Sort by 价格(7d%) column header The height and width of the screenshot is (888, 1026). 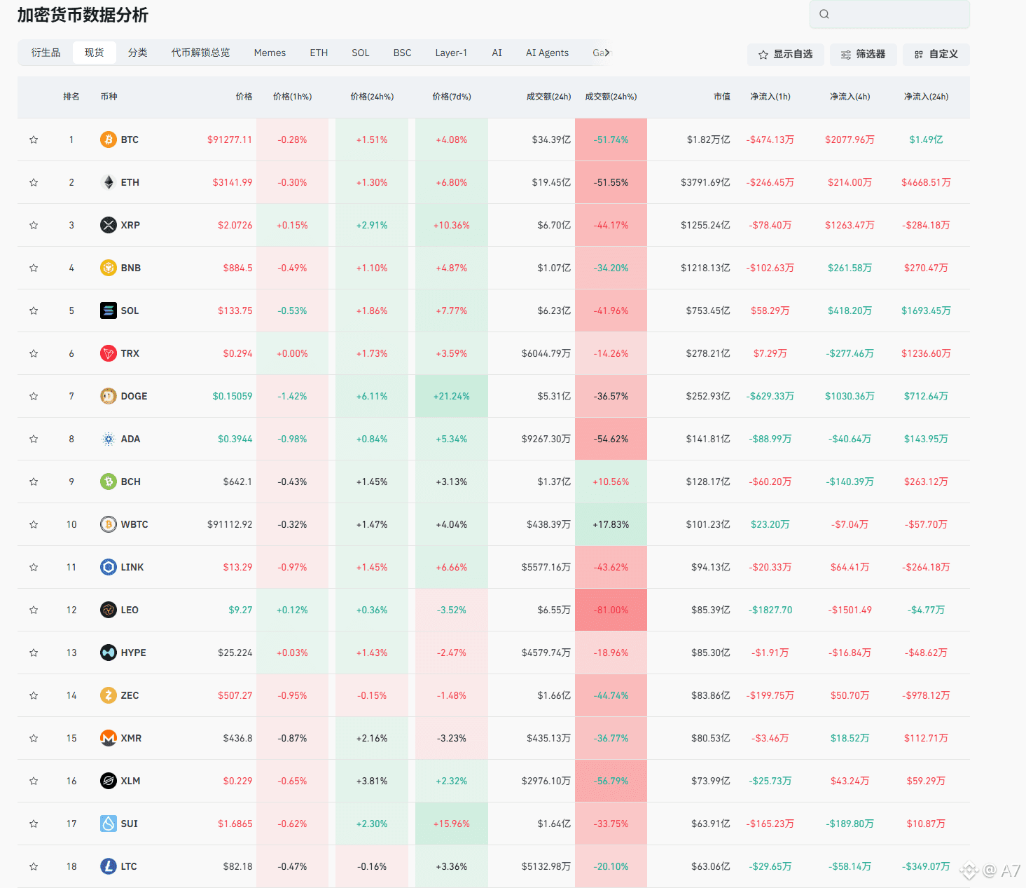click(452, 97)
